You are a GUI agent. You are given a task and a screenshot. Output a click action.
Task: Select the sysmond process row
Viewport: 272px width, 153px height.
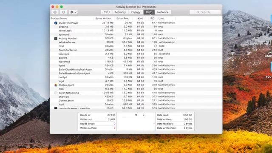coord(136,34)
